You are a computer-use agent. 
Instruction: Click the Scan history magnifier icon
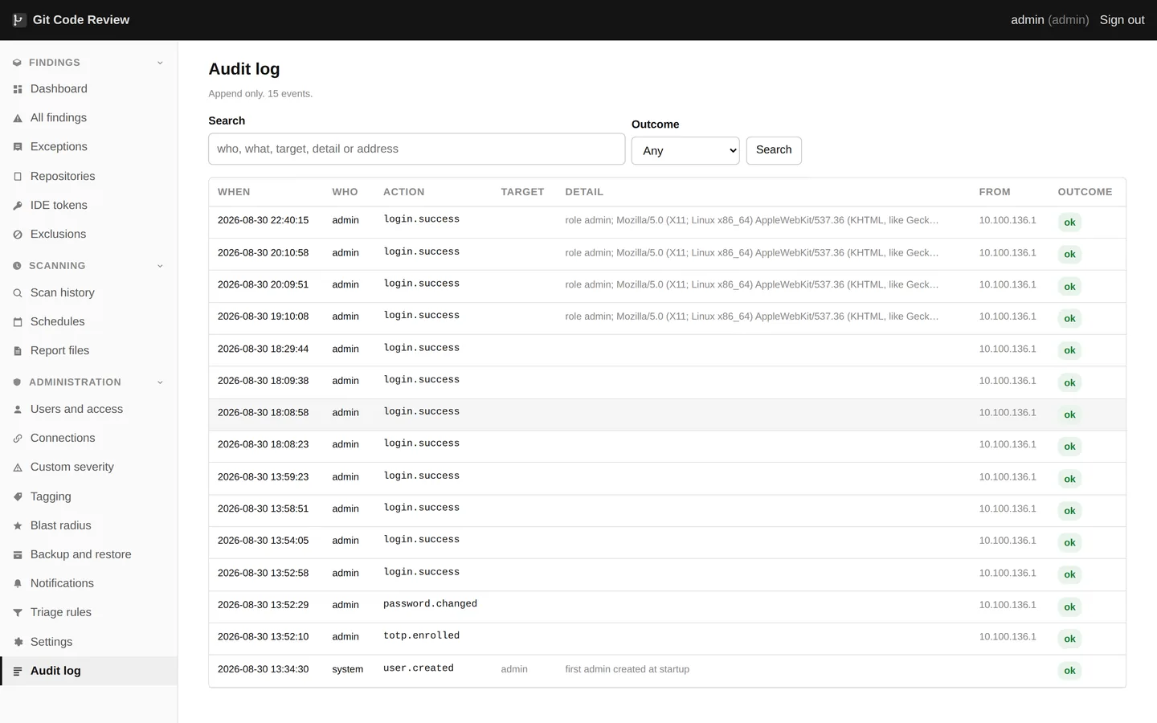(x=18, y=293)
